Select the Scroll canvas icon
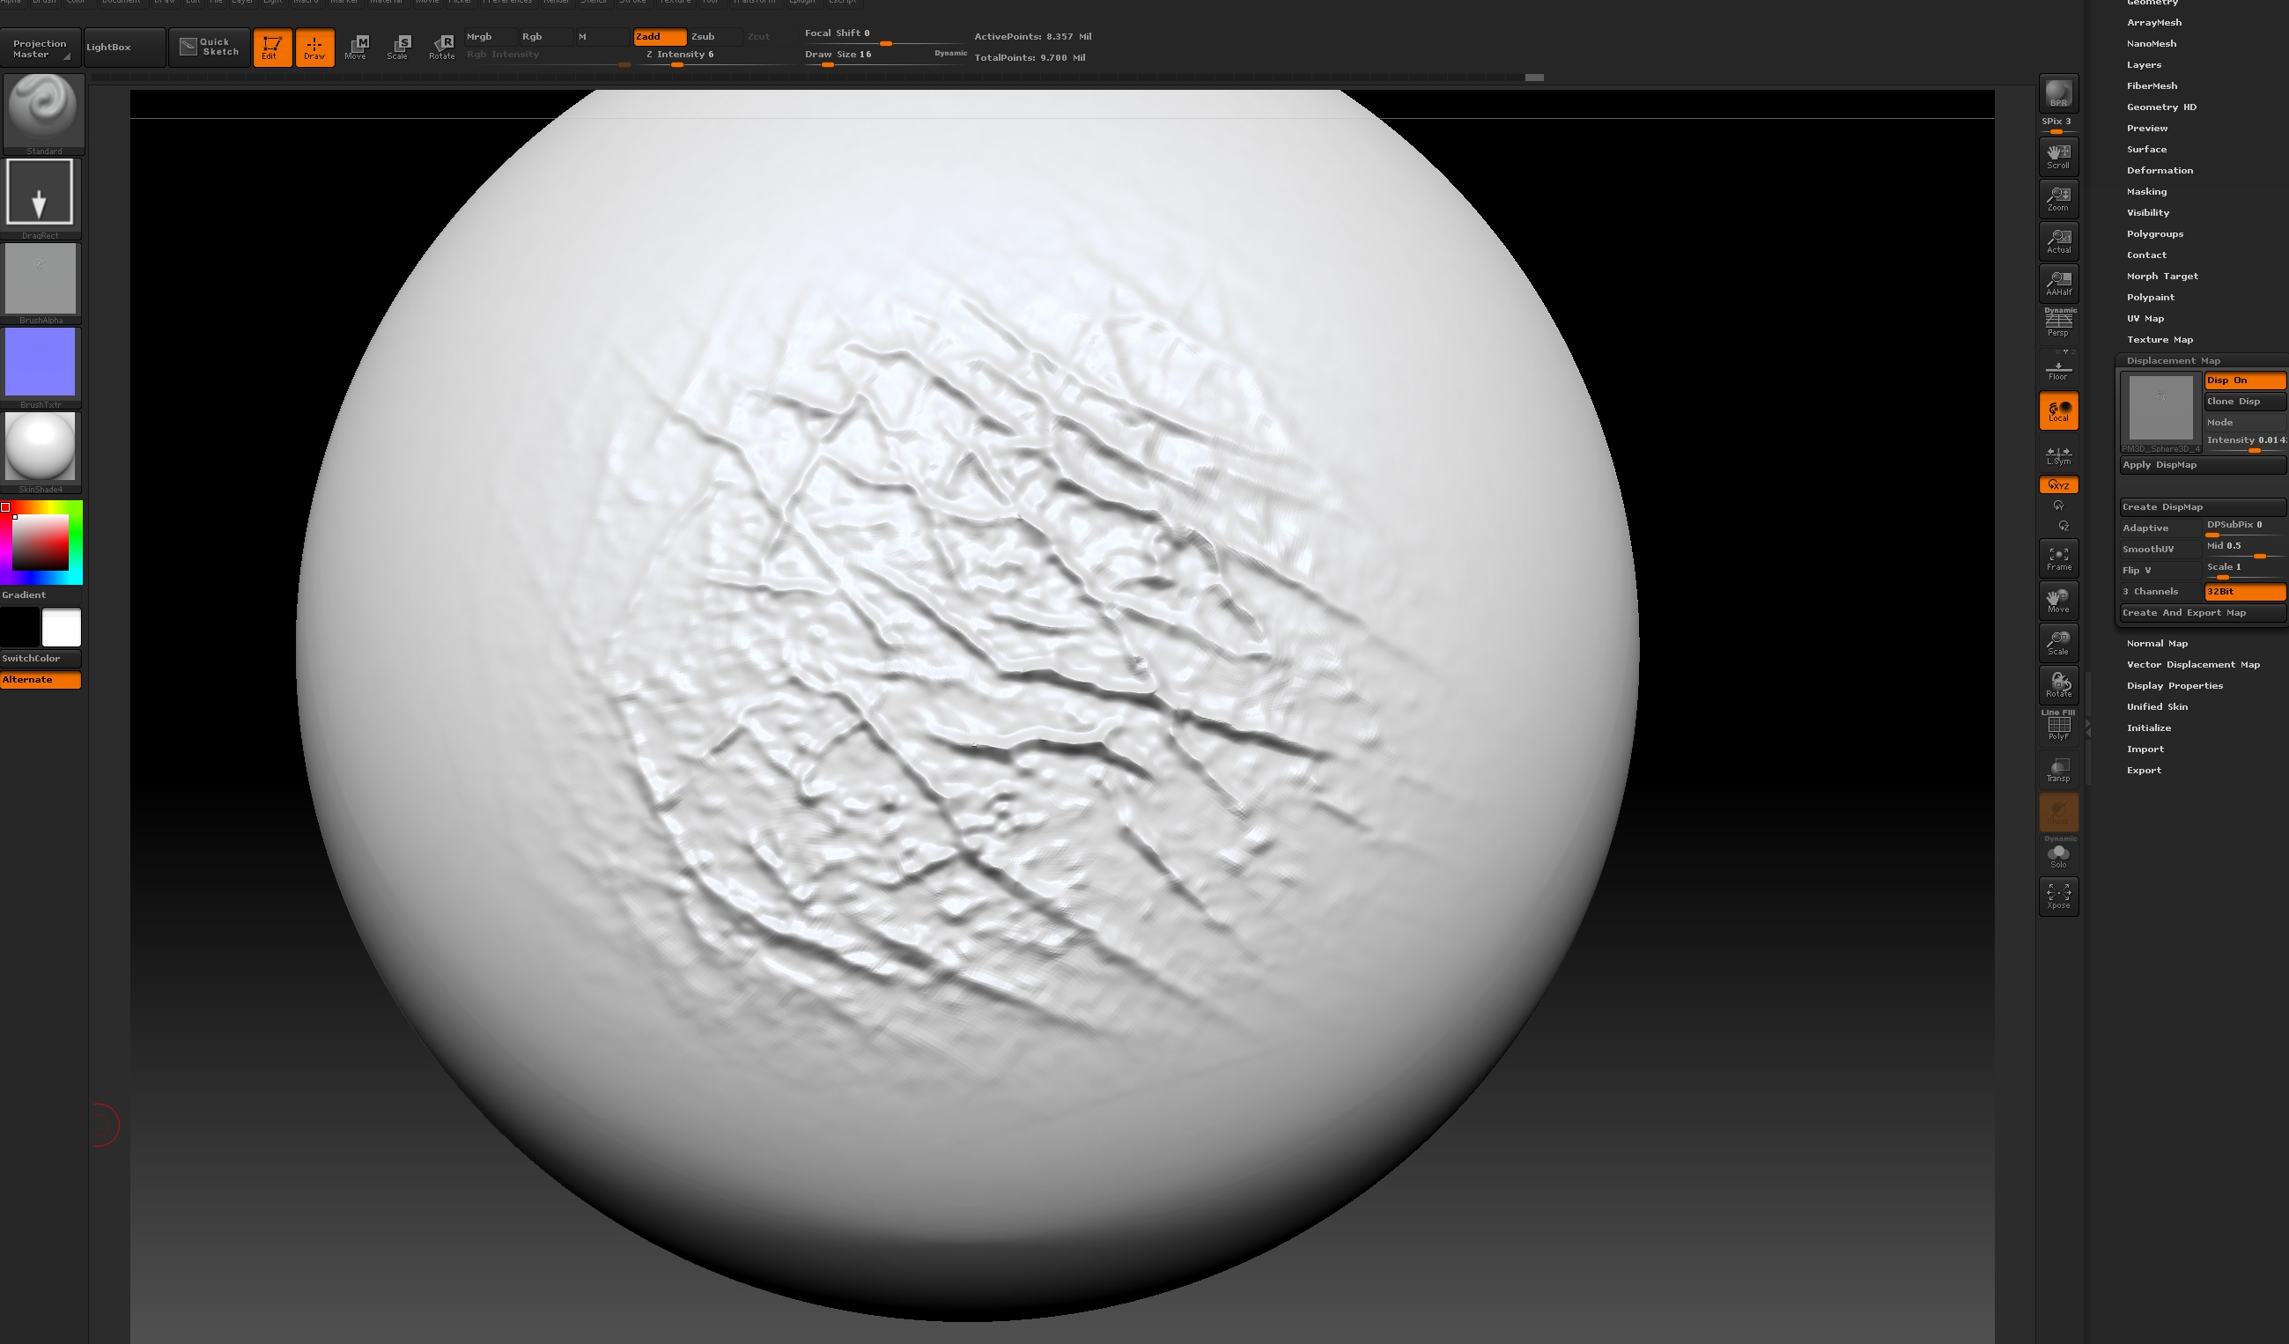 (2057, 156)
